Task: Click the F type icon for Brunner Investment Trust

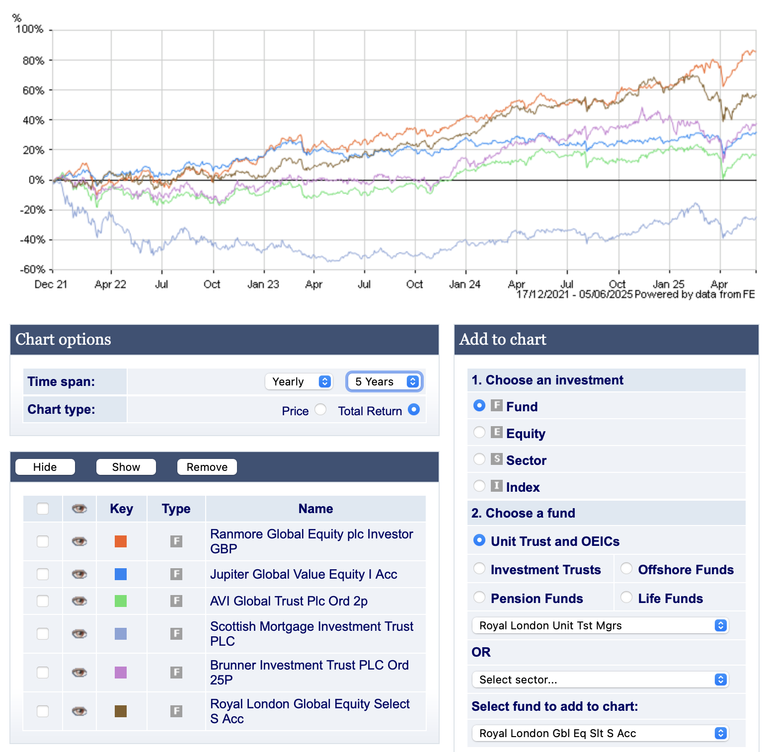Action: coord(176,673)
